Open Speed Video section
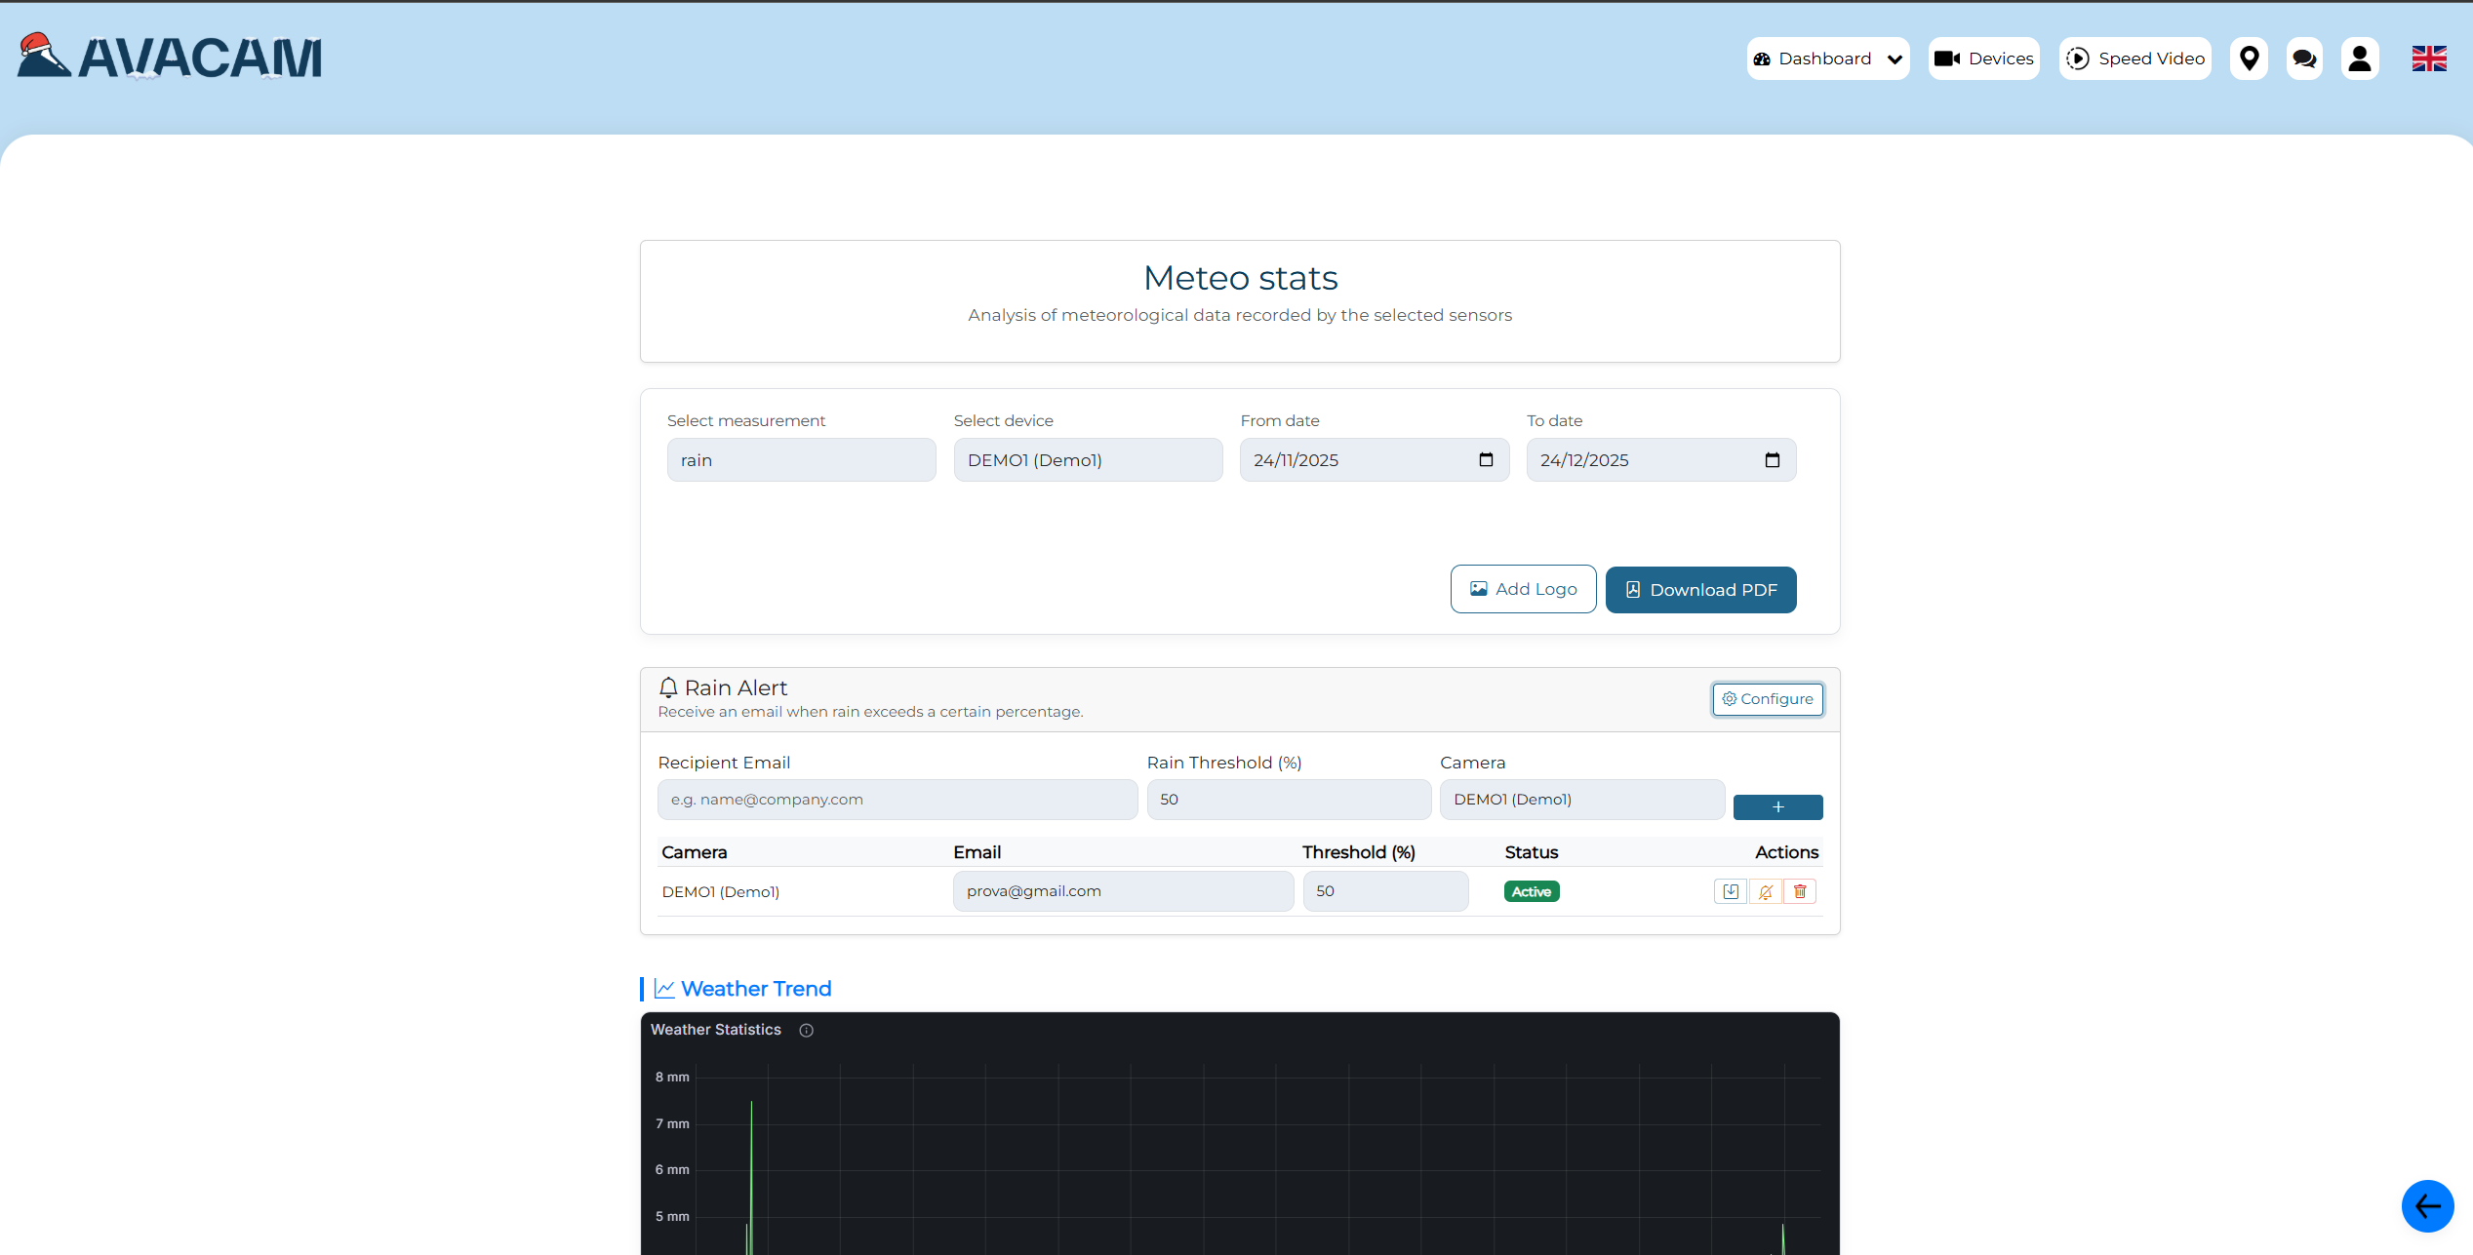Viewport: 2473px width, 1255px height. click(x=2134, y=59)
